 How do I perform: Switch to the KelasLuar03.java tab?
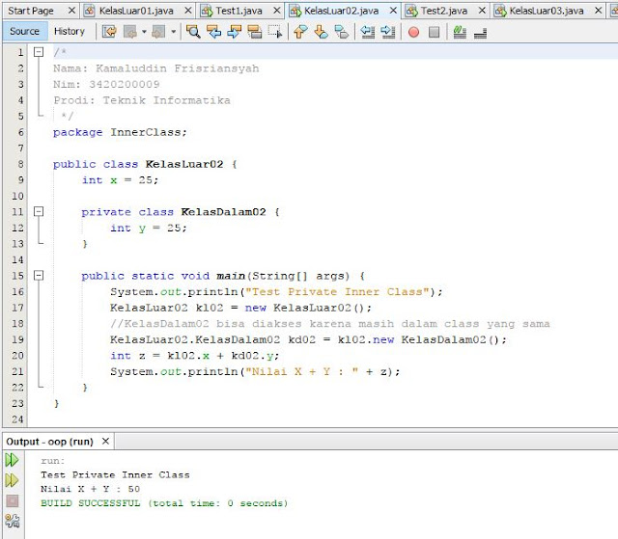coord(547,11)
